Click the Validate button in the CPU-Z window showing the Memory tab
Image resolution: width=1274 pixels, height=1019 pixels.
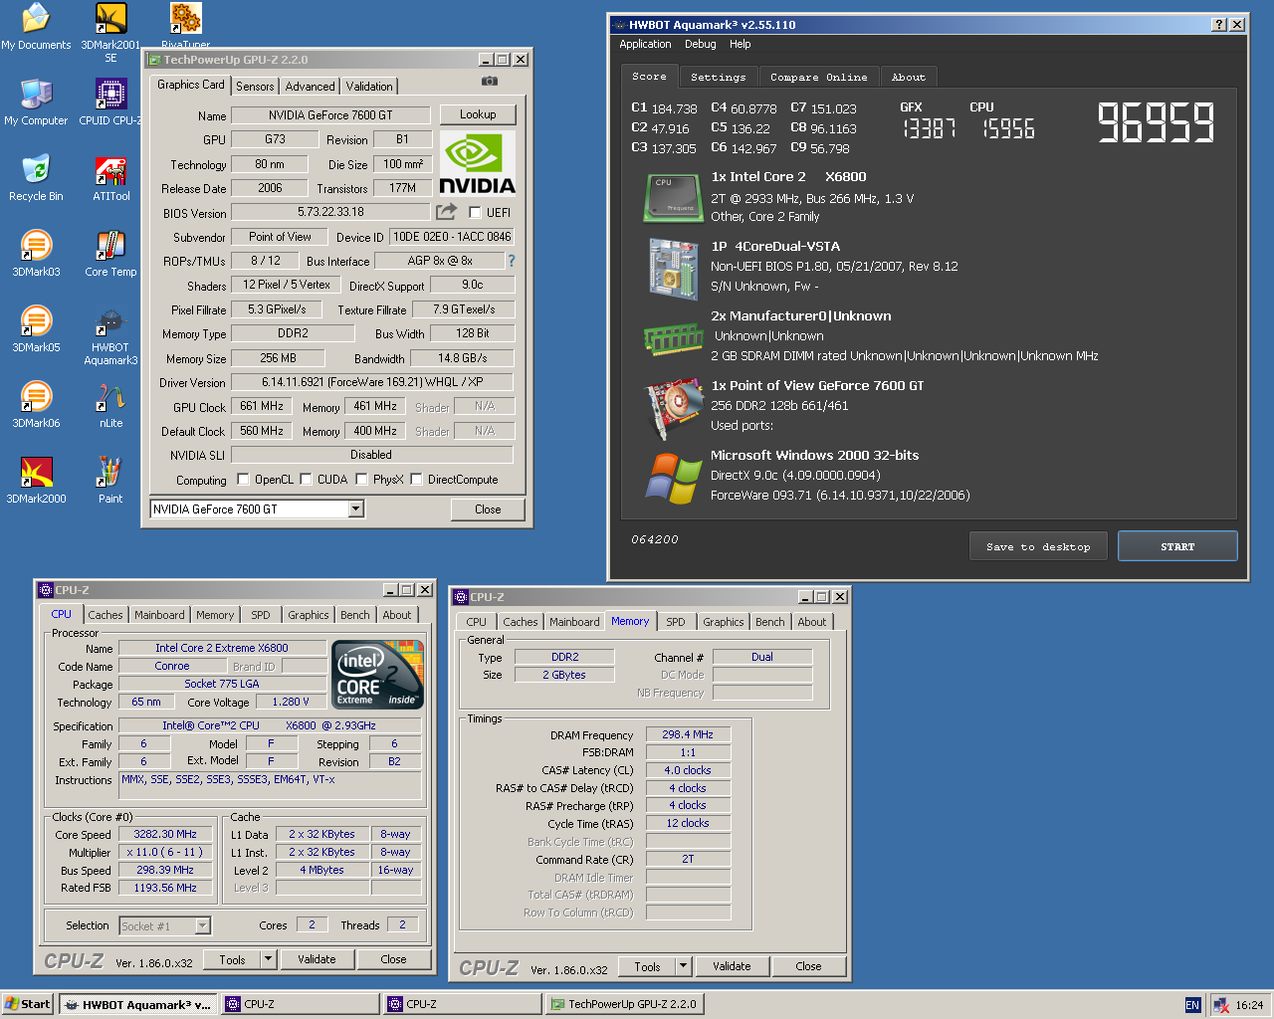pyautogui.click(x=732, y=966)
